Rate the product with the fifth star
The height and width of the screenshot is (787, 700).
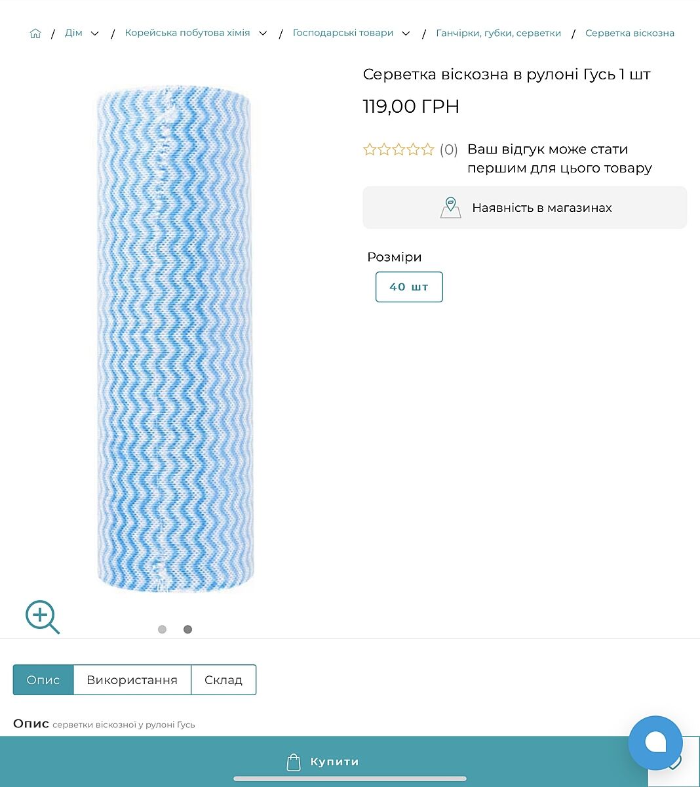[x=428, y=150]
